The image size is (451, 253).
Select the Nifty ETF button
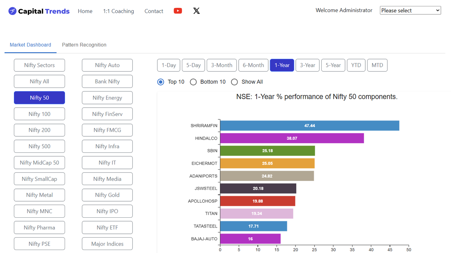[x=107, y=227]
